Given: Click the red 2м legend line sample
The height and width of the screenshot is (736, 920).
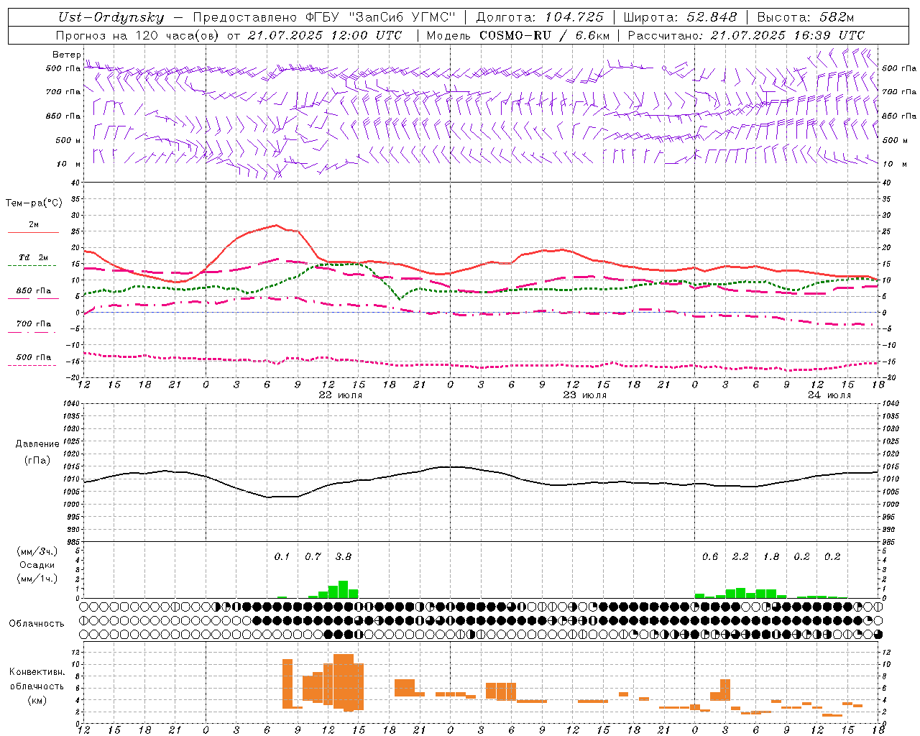Looking at the screenshot, I should click(x=33, y=232).
